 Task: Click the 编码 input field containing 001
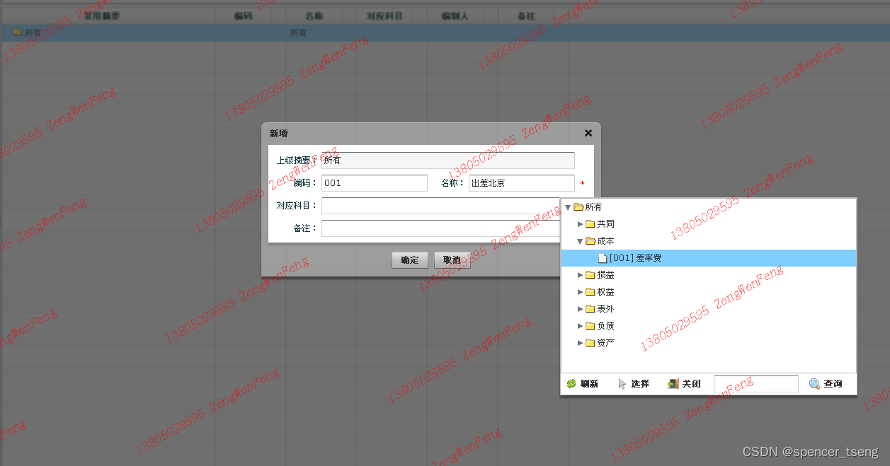[375, 183]
